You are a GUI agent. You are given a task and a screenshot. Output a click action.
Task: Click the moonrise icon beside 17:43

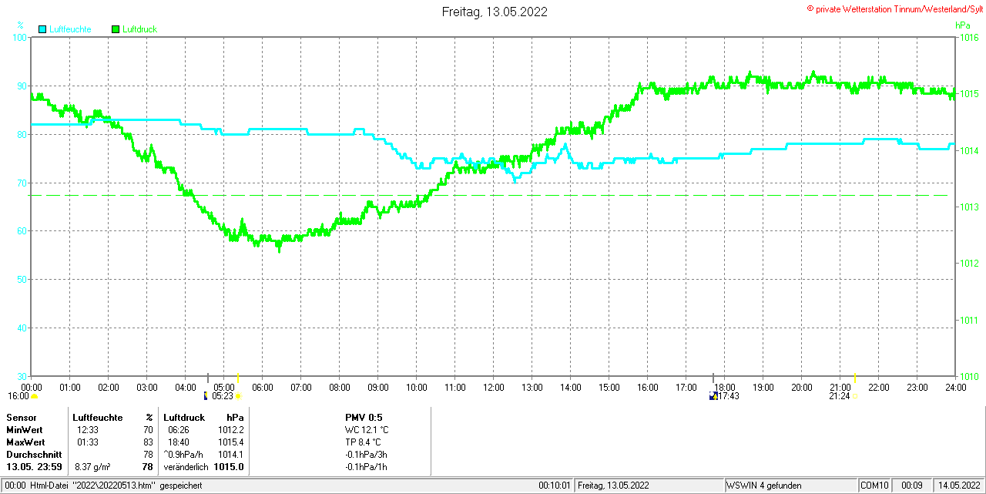713,396
